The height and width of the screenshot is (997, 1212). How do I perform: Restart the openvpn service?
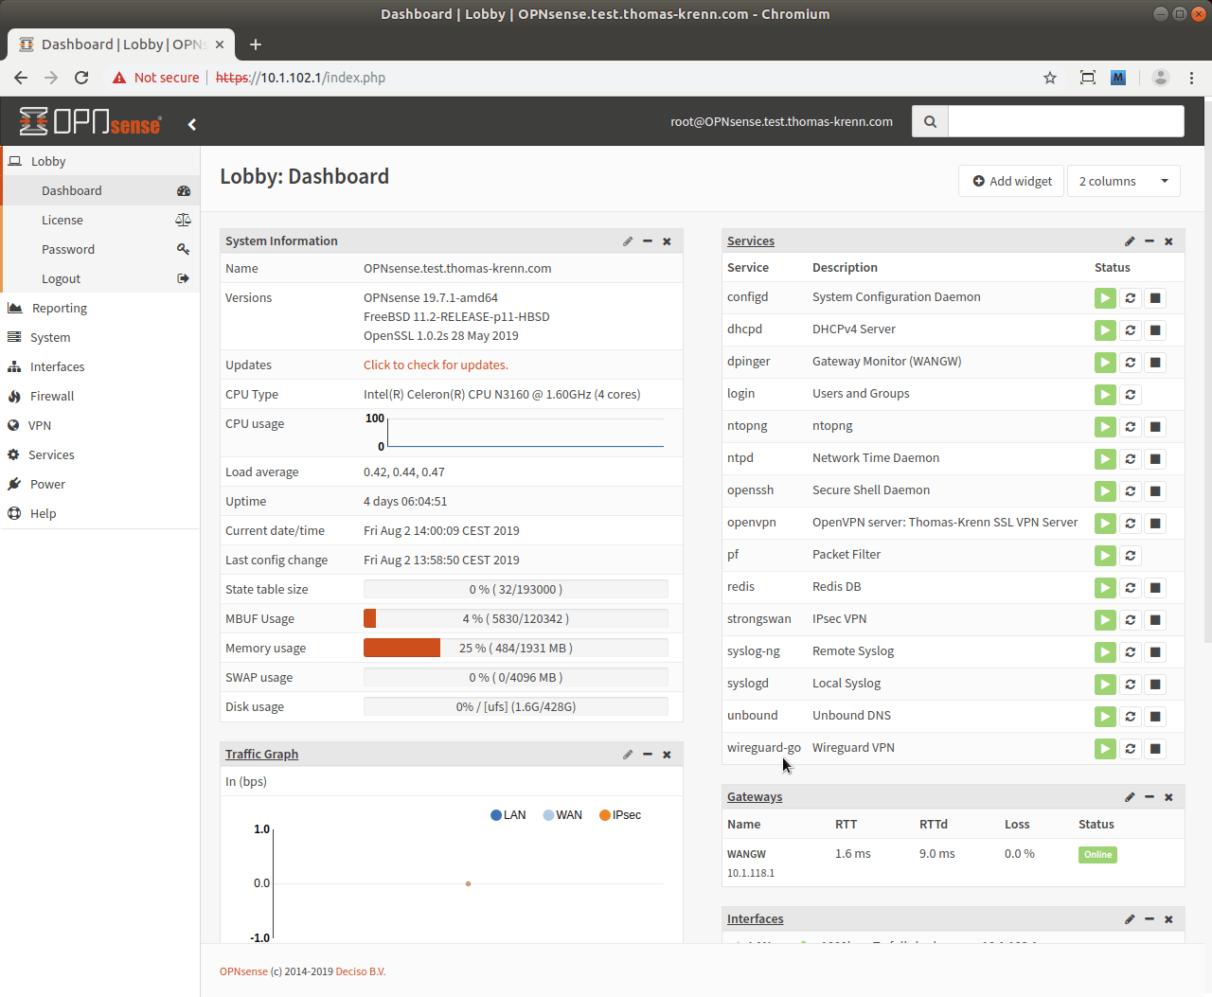coord(1131,524)
